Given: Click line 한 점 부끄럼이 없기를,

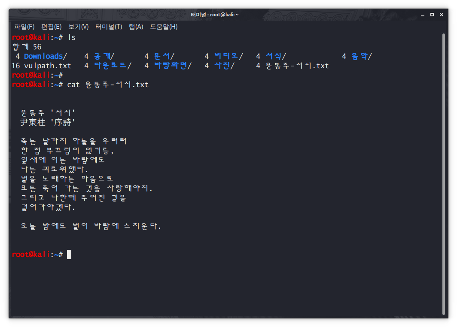Looking at the screenshot, I should point(67,151).
